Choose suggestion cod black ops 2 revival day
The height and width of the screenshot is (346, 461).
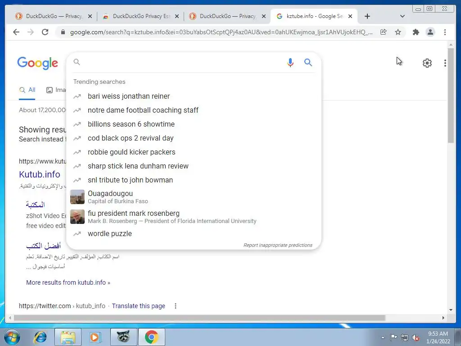click(x=194, y=138)
